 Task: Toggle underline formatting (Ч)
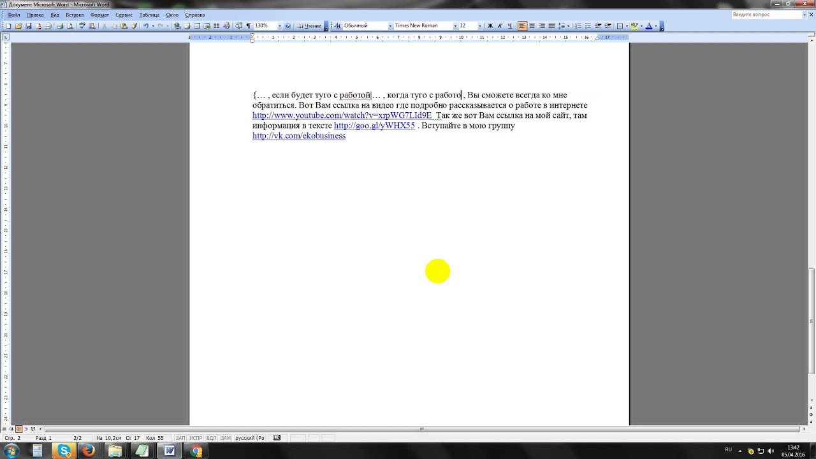pos(510,26)
